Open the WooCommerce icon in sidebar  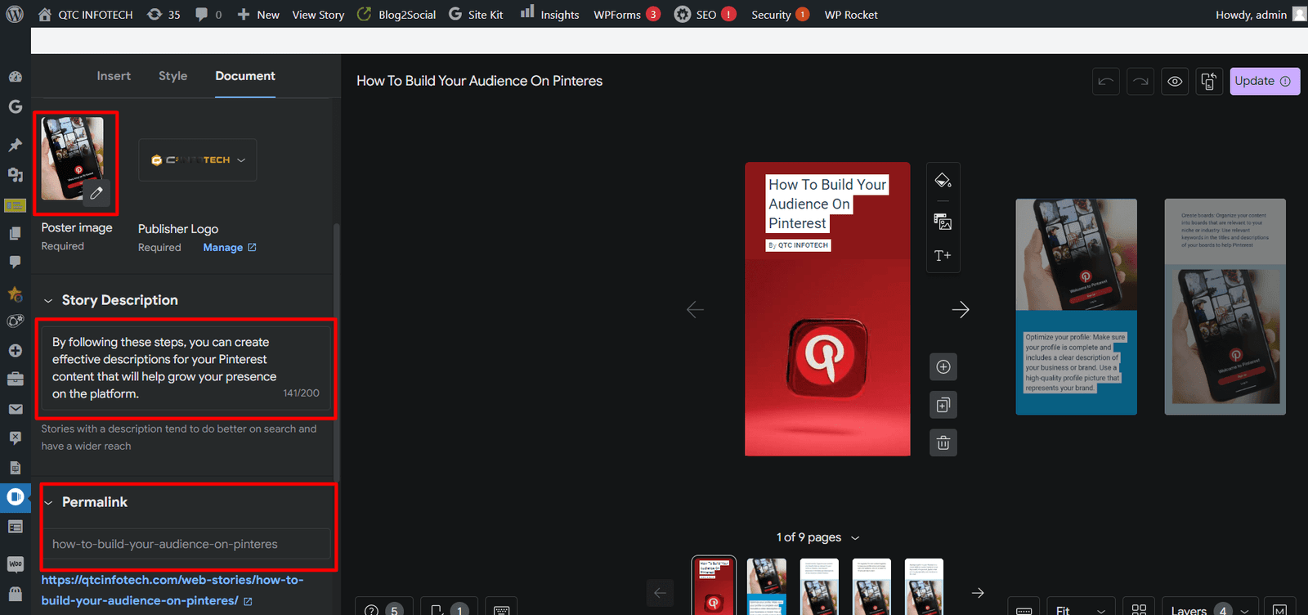[15, 564]
